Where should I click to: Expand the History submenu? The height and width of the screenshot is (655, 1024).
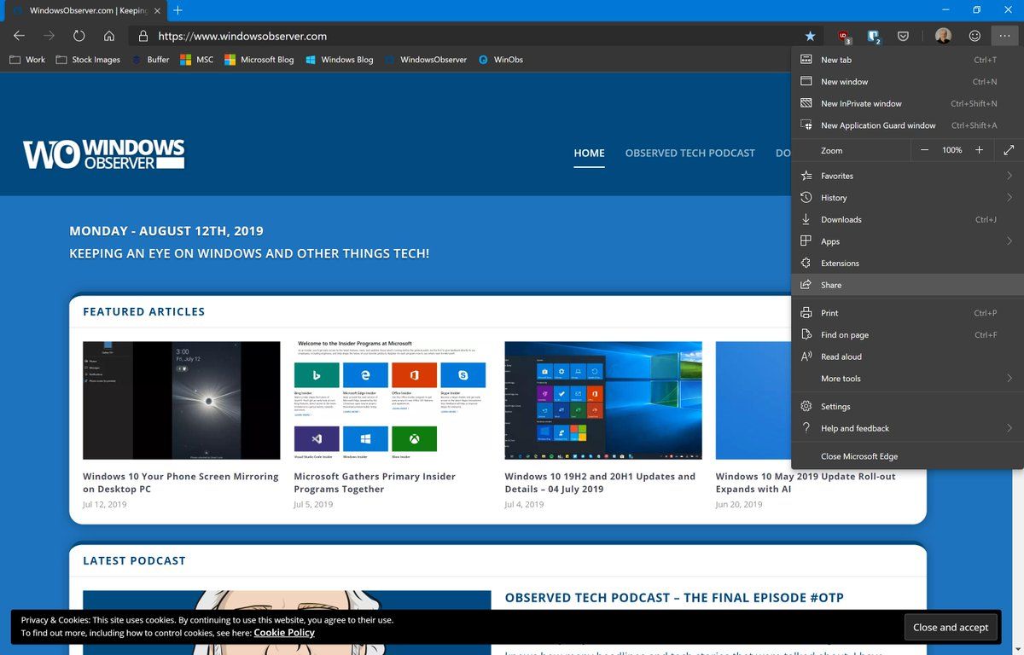(x=907, y=198)
